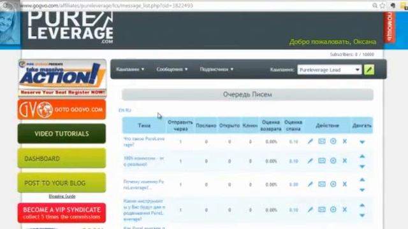Click browser address bar URL
The width and height of the screenshot is (408, 229).
click(106, 6)
